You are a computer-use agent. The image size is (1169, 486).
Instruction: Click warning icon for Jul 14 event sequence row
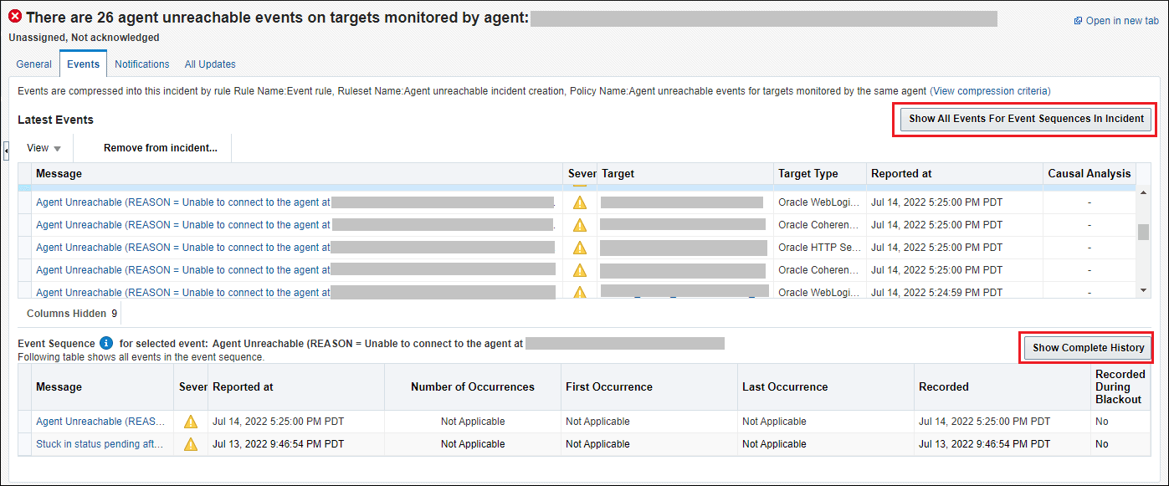coord(191,422)
